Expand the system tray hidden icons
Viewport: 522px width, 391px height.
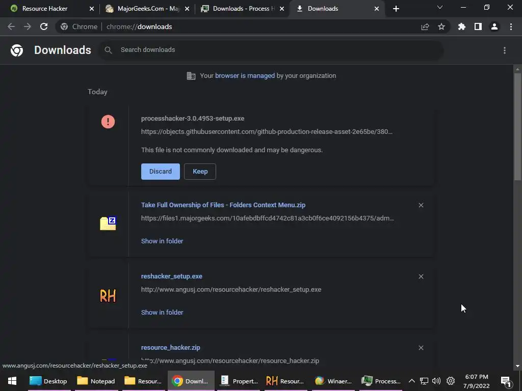point(412,381)
